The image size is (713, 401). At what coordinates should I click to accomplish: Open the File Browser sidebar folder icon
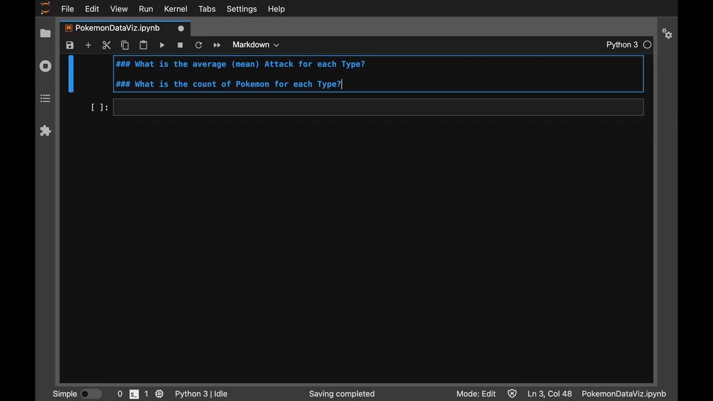click(46, 33)
